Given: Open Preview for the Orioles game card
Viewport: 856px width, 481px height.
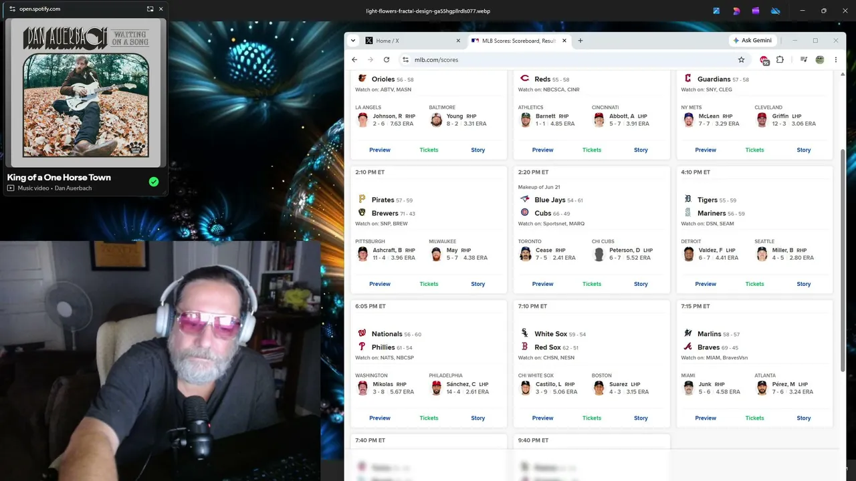Looking at the screenshot, I should [x=380, y=150].
